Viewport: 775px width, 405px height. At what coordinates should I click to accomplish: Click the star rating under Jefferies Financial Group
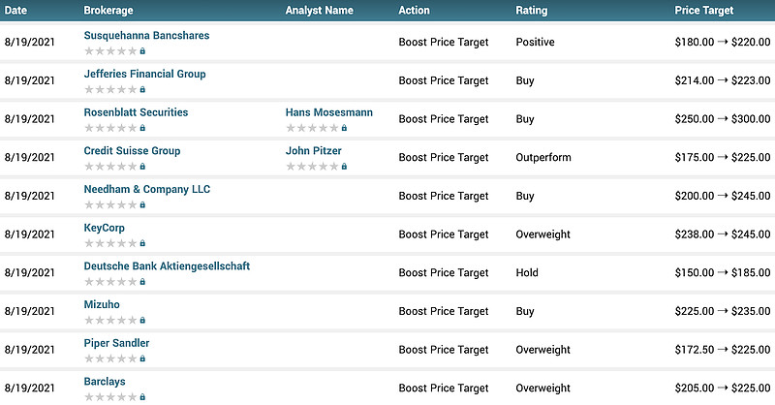(110, 89)
